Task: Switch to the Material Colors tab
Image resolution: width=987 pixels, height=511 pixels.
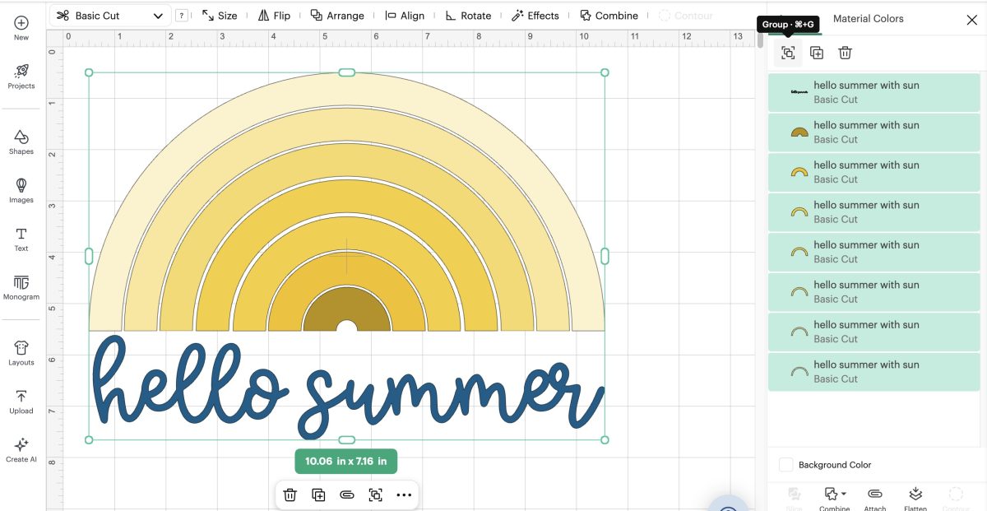Action: [868, 18]
